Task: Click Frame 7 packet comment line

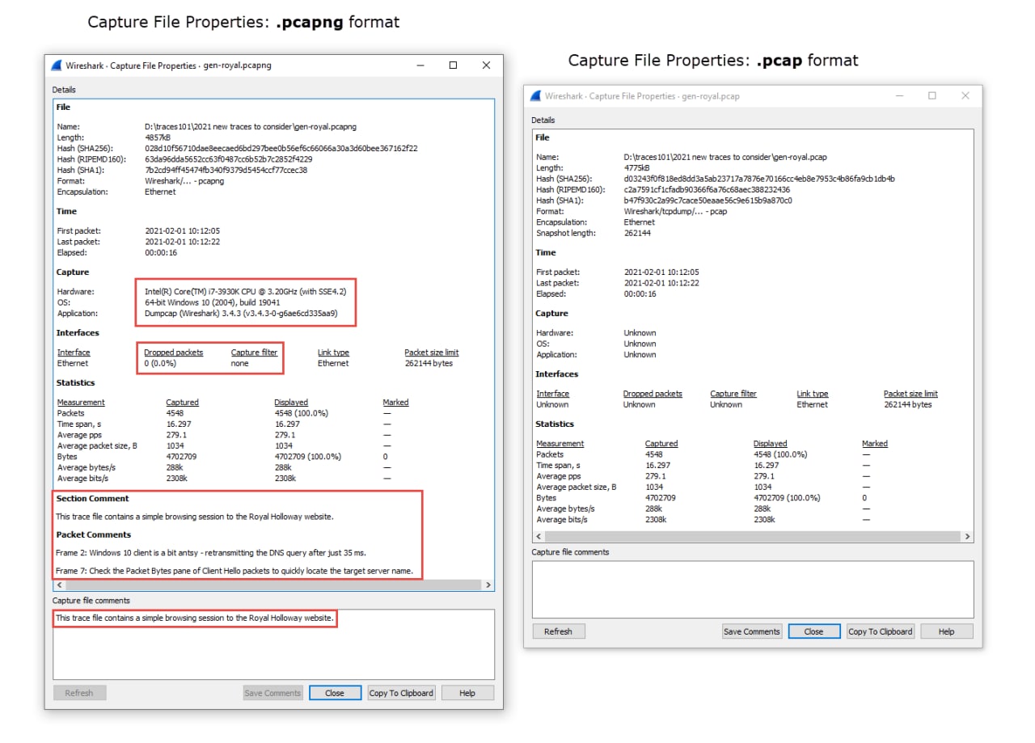Action: pos(234,571)
